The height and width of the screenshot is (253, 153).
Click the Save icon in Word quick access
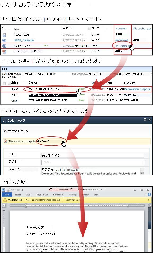[8, 190]
